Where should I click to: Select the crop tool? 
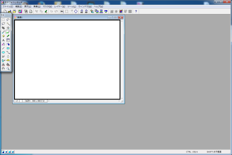click(3, 28)
